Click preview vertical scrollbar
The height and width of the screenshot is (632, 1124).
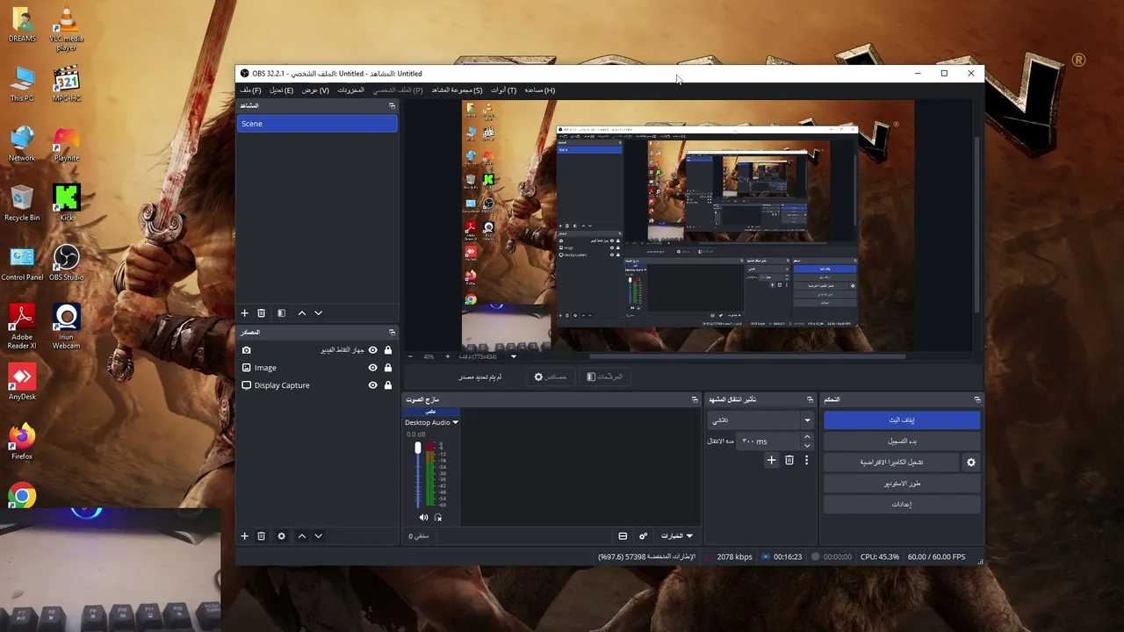point(977,224)
